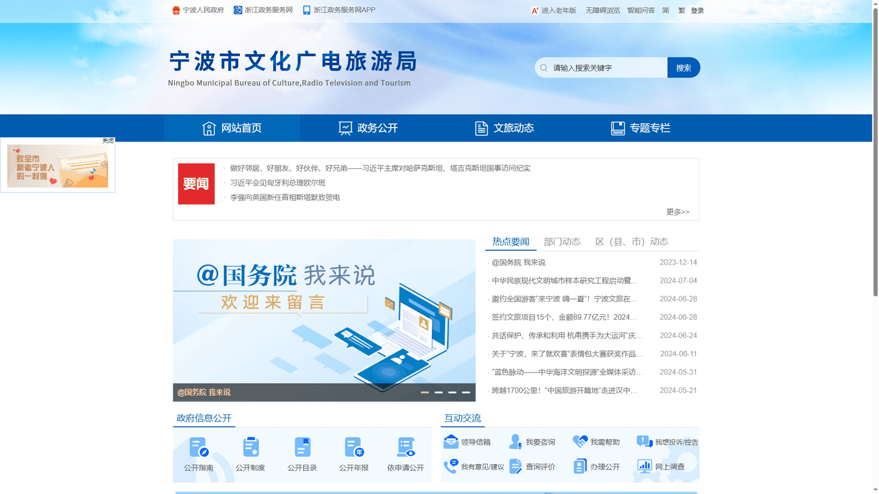Screen dimensions: 879x494
Task: Click the @国务院 我来说 carousel banner
Action: (x=324, y=320)
